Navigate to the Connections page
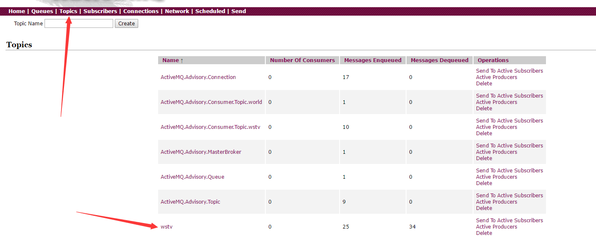Screen dimensions: 596x248 (141, 11)
